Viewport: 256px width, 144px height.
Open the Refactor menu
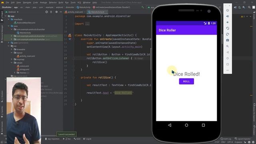coord(53,2)
